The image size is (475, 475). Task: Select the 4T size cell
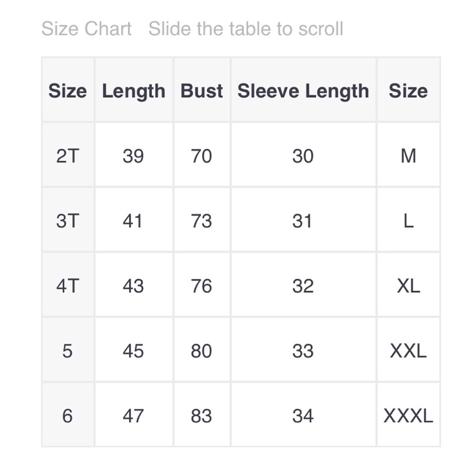(67, 286)
